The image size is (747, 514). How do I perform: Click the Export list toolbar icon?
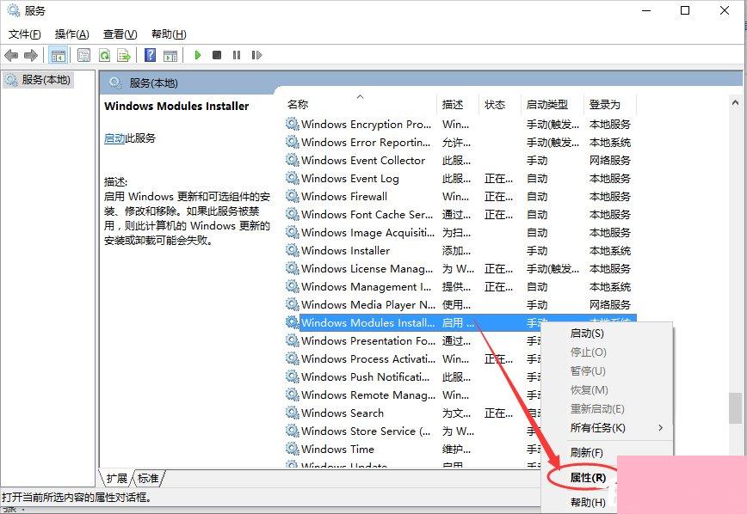tap(124, 56)
